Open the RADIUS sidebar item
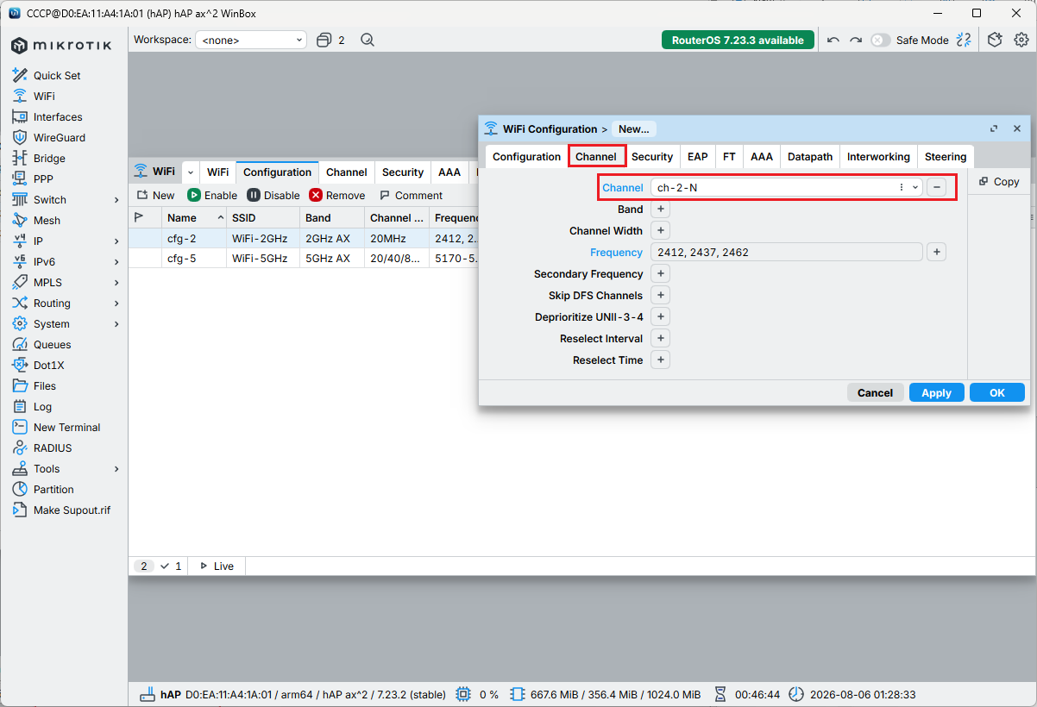The width and height of the screenshot is (1037, 707). [53, 447]
